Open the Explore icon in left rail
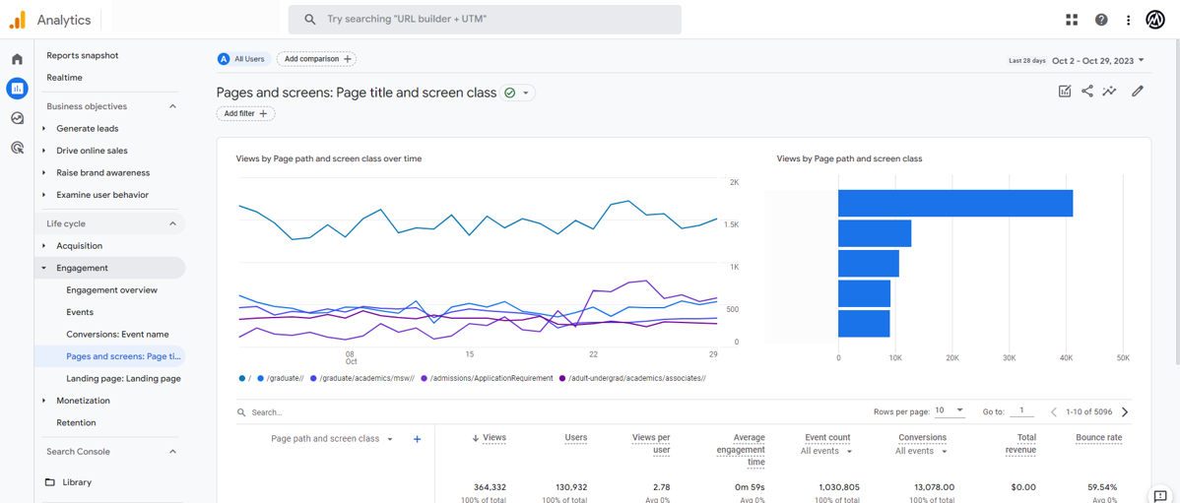 click(17, 118)
